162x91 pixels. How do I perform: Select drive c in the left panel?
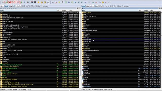[2, 6]
